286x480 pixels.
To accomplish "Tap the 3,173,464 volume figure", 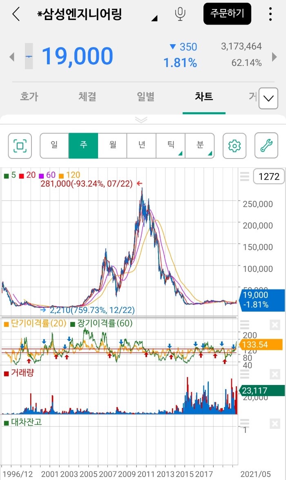I will tap(241, 47).
